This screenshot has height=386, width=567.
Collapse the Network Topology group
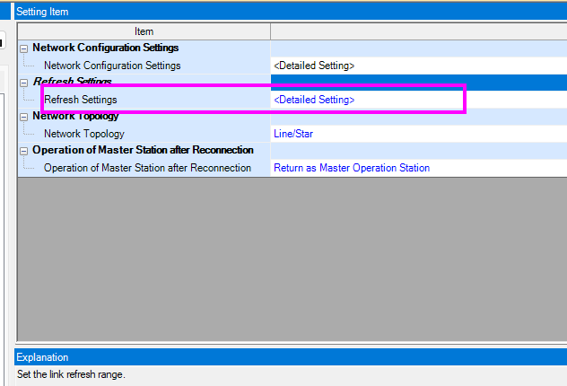[x=24, y=117]
